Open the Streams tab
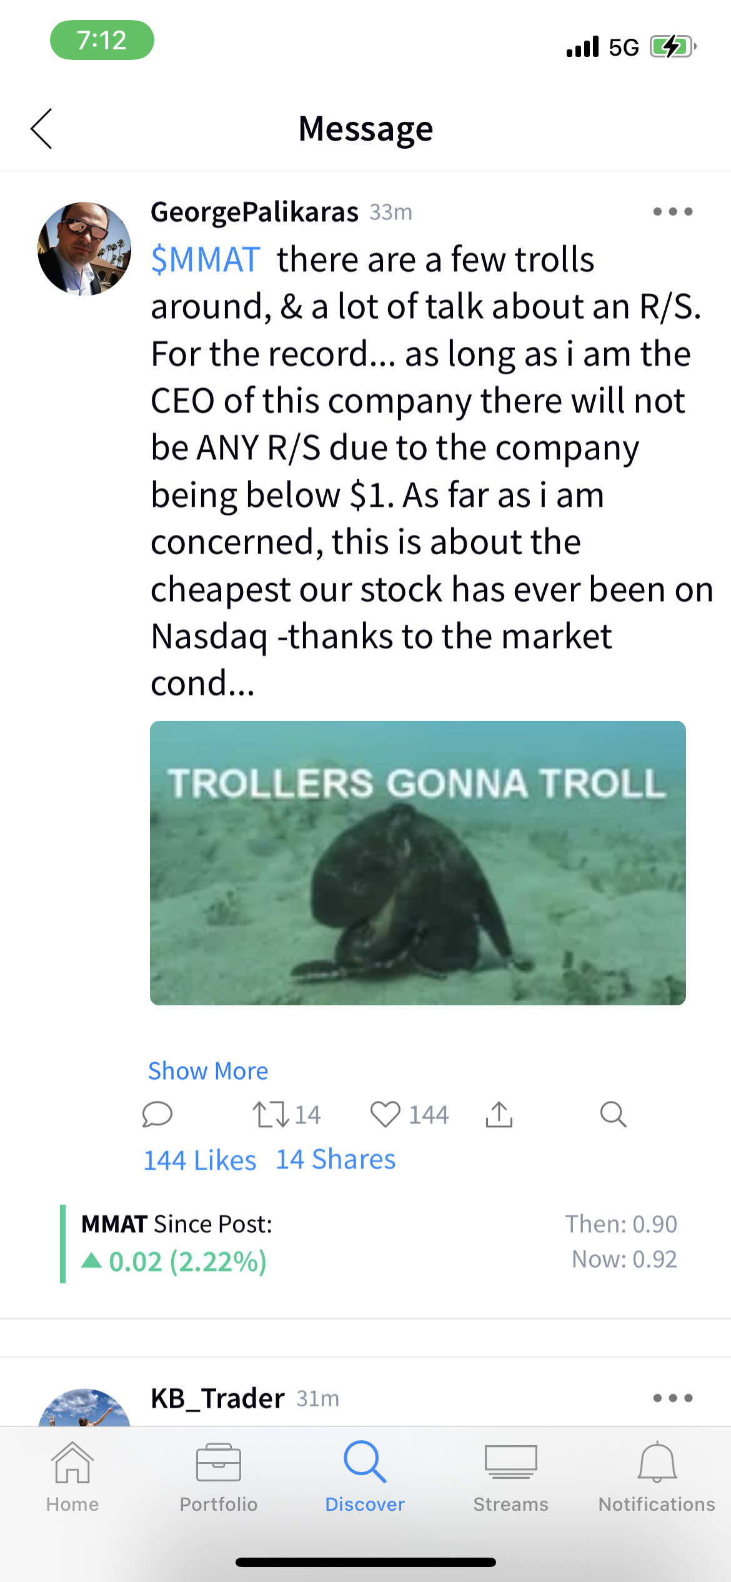Screen dimensions: 731x1582 [510, 1477]
